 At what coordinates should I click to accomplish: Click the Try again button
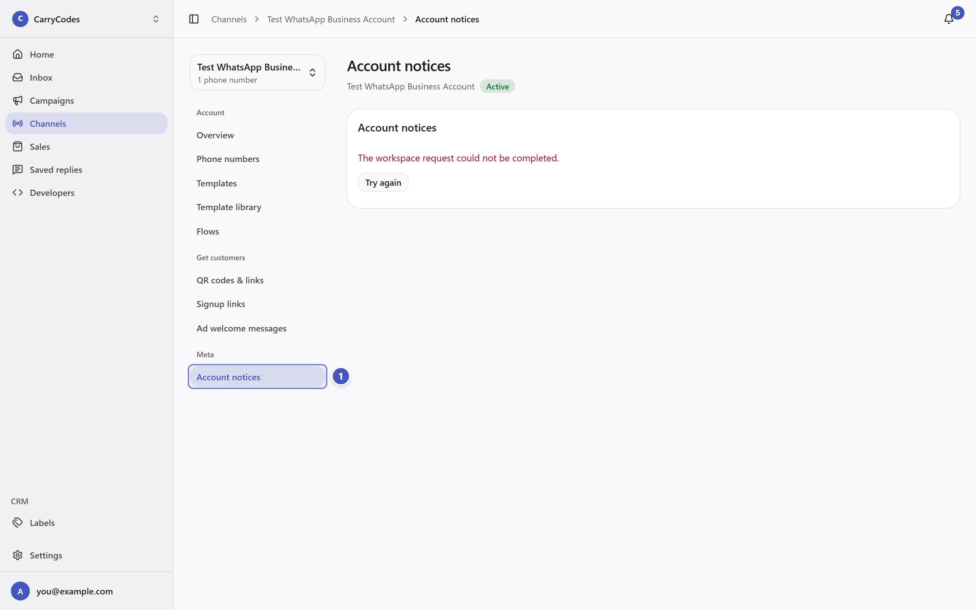(383, 183)
